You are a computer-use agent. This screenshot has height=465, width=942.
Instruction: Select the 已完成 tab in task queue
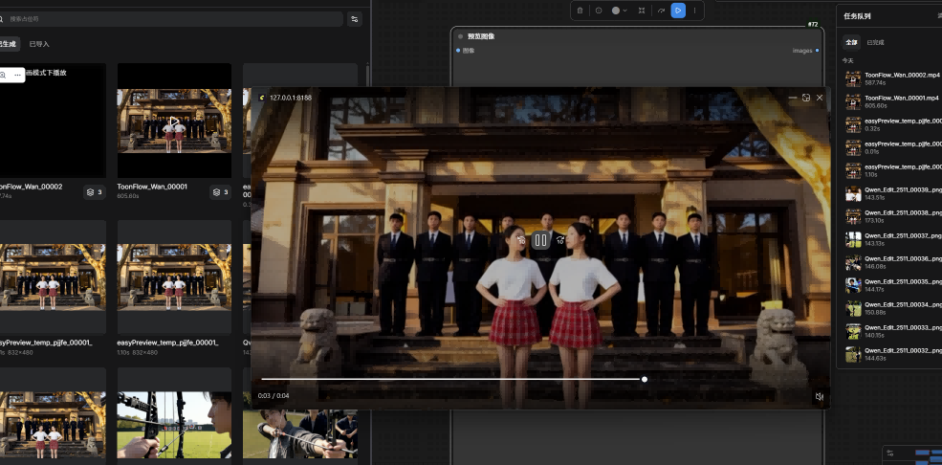point(875,43)
